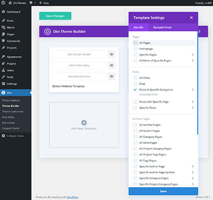213x200 pixels.
Task: Click the Divi logo in Theme Builder header
Action: tap(47, 31)
